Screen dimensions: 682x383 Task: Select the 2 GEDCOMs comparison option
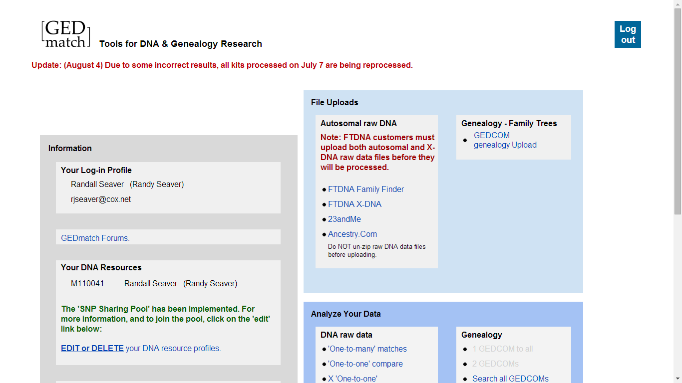[x=495, y=364]
